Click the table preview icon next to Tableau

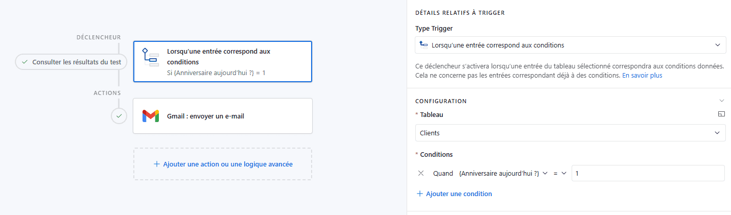pyautogui.click(x=721, y=115)
